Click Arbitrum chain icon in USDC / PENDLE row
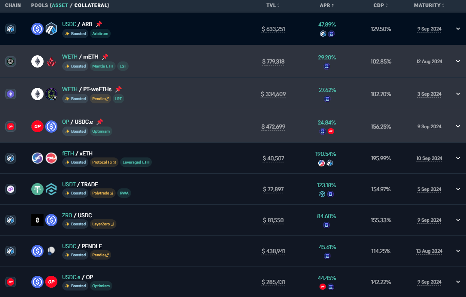The height and width of the screenshot is (297, 466). [x=11, y=251]
